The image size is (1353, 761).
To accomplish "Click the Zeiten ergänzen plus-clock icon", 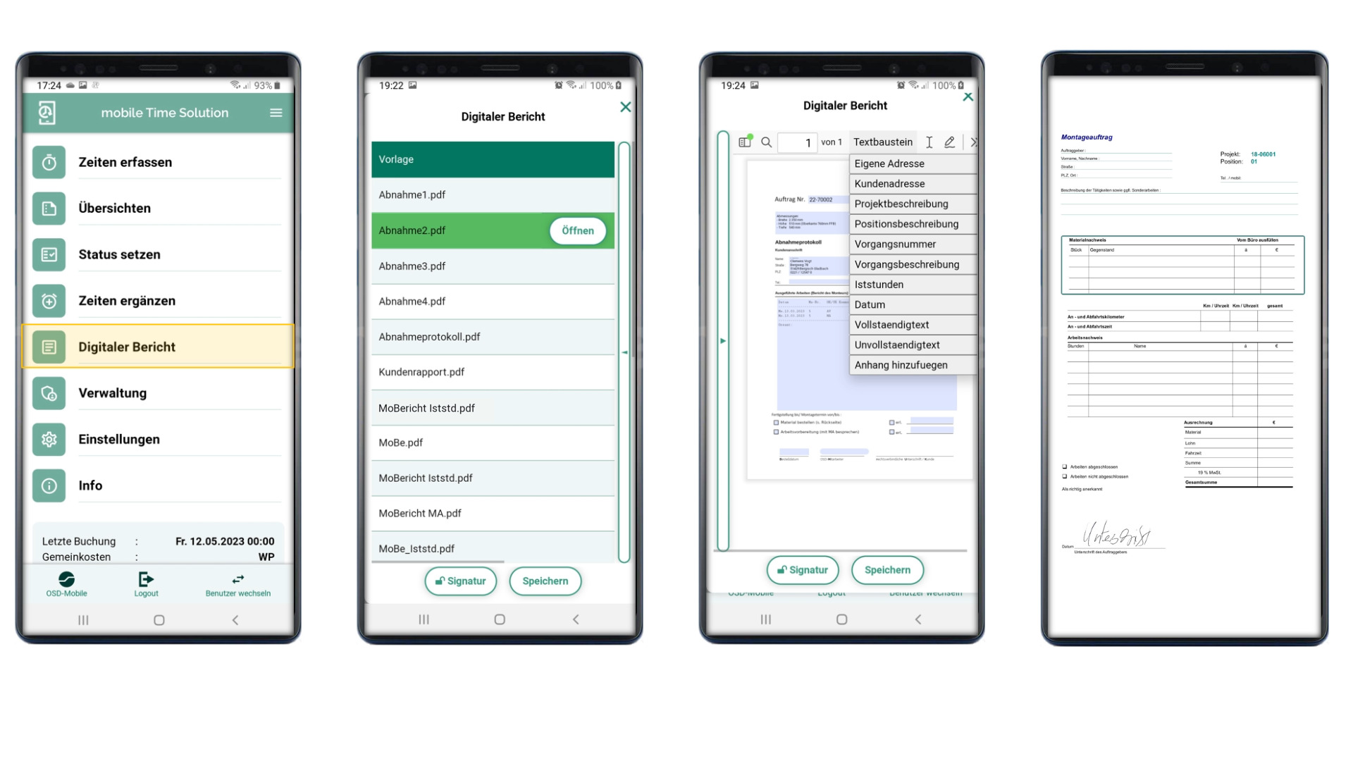I will [x=49, y=300].
